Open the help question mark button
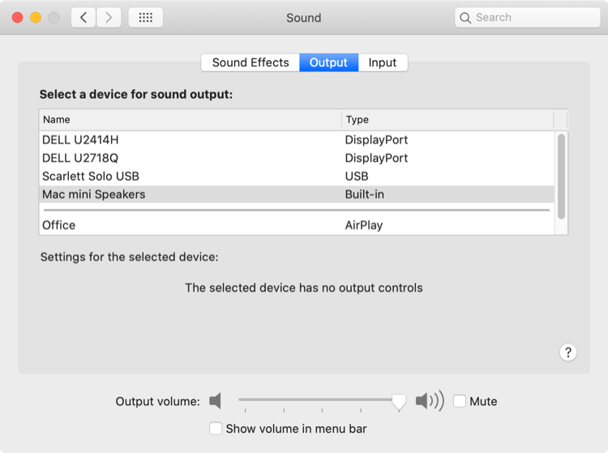The image size is (608, 453). [568, 352]
